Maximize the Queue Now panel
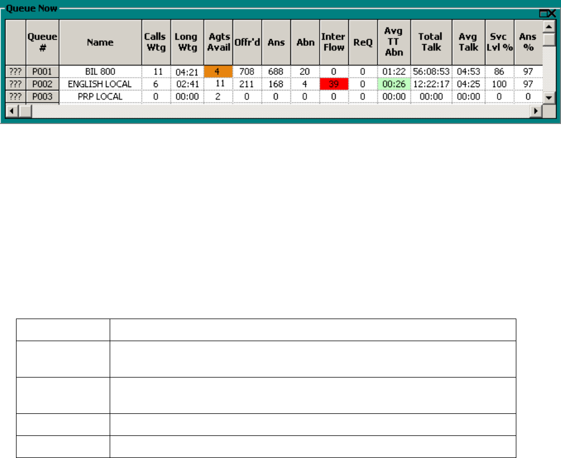561x458 pixels. (543, 14)
